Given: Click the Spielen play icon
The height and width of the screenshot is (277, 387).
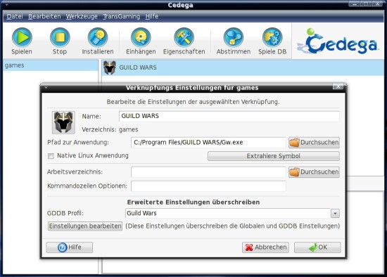Looking at the screenshot, I should (22, 37).
